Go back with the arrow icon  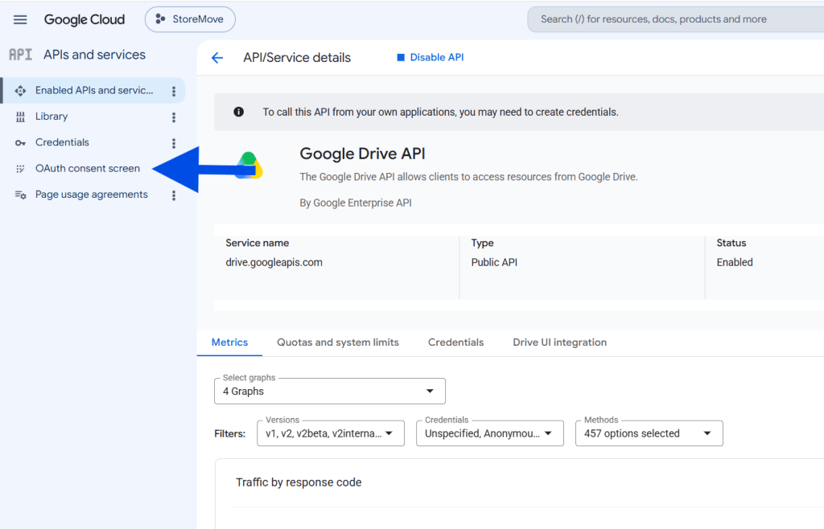(x=217, y=58)
